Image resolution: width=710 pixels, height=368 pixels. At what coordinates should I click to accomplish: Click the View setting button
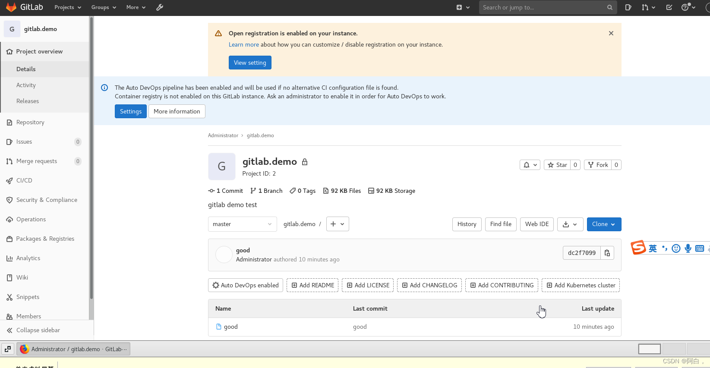point(250,63)
